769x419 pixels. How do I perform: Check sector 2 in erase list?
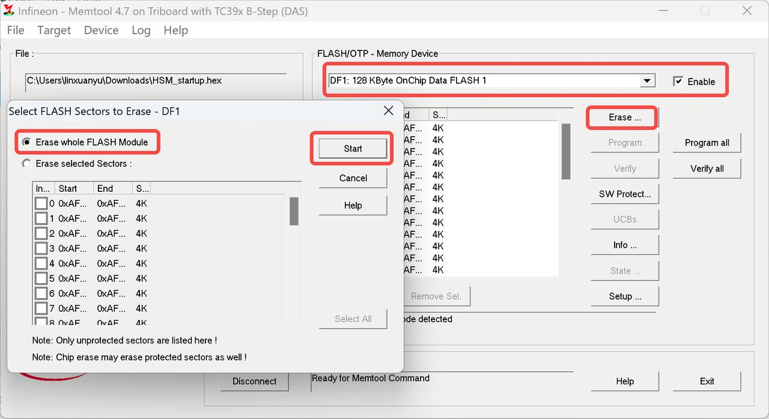point(41,233)
